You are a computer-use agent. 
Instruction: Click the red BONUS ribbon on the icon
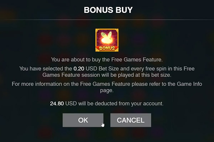(x=107, y=48)
